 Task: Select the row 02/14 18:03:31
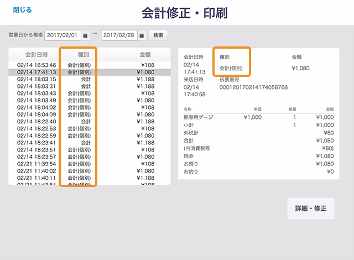tap(90, 86)
